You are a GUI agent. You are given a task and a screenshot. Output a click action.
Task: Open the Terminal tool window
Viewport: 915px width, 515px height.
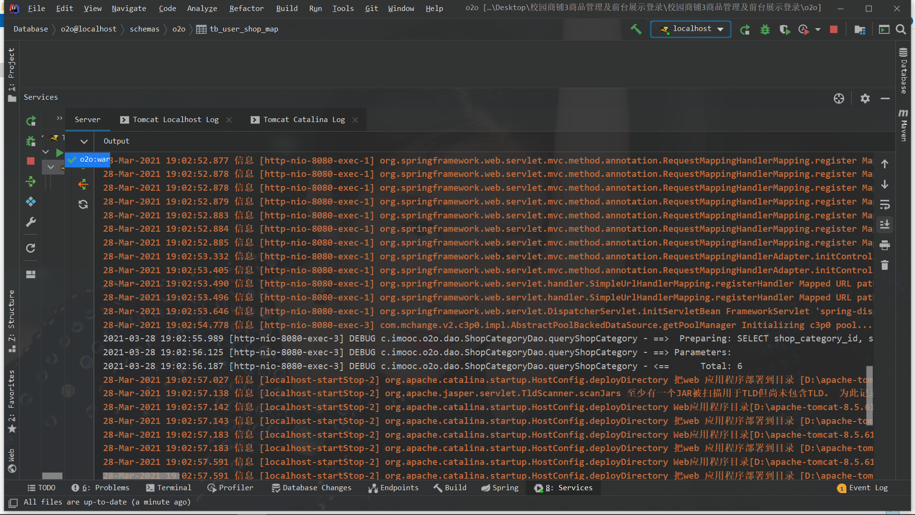[169, 488]
